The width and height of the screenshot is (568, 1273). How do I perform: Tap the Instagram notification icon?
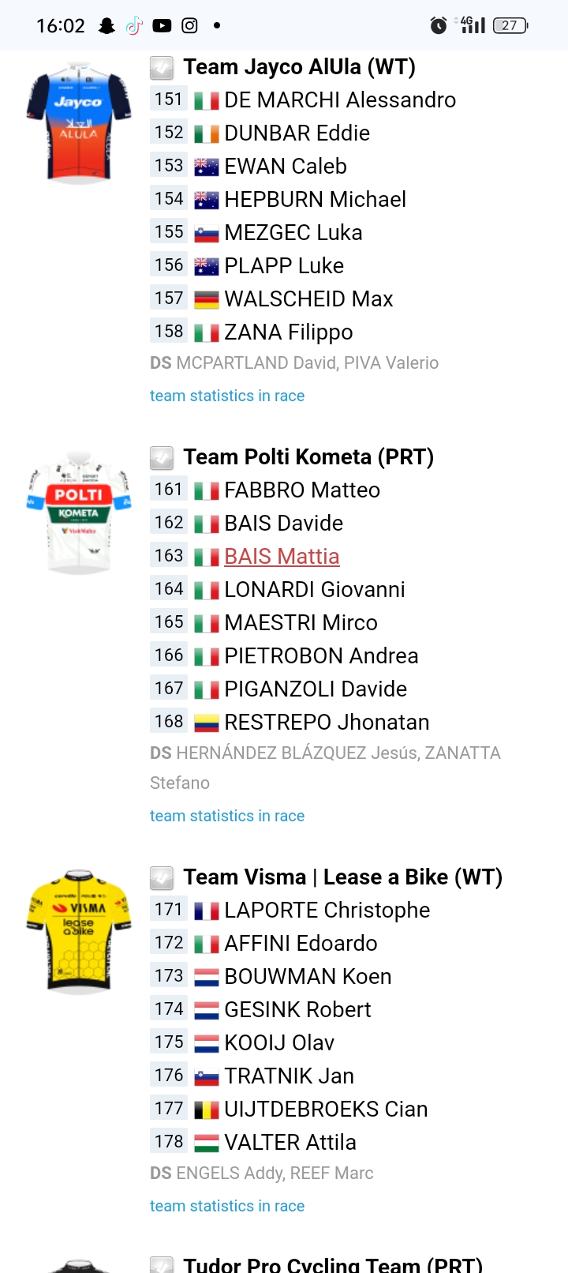point(189,26)
